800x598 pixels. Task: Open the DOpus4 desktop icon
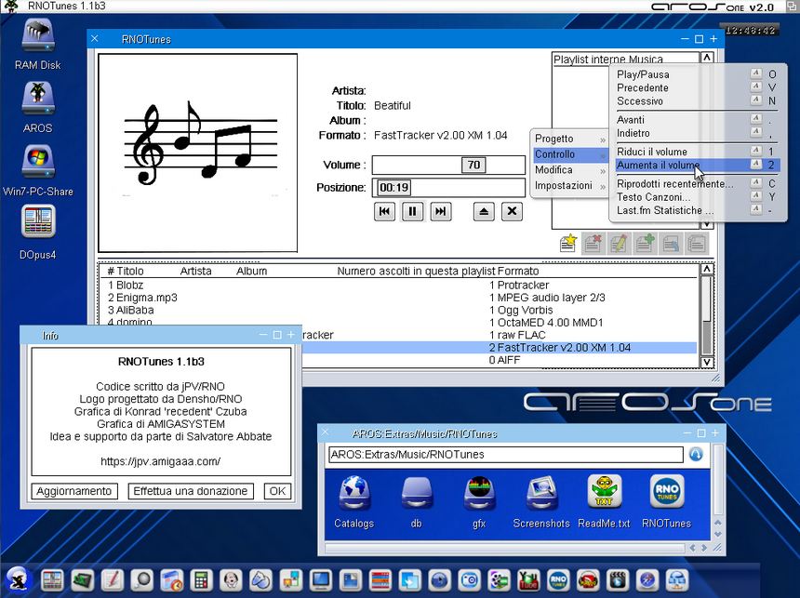point(37,223)
